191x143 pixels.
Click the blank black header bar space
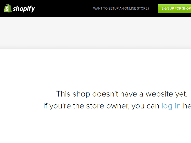63,8
